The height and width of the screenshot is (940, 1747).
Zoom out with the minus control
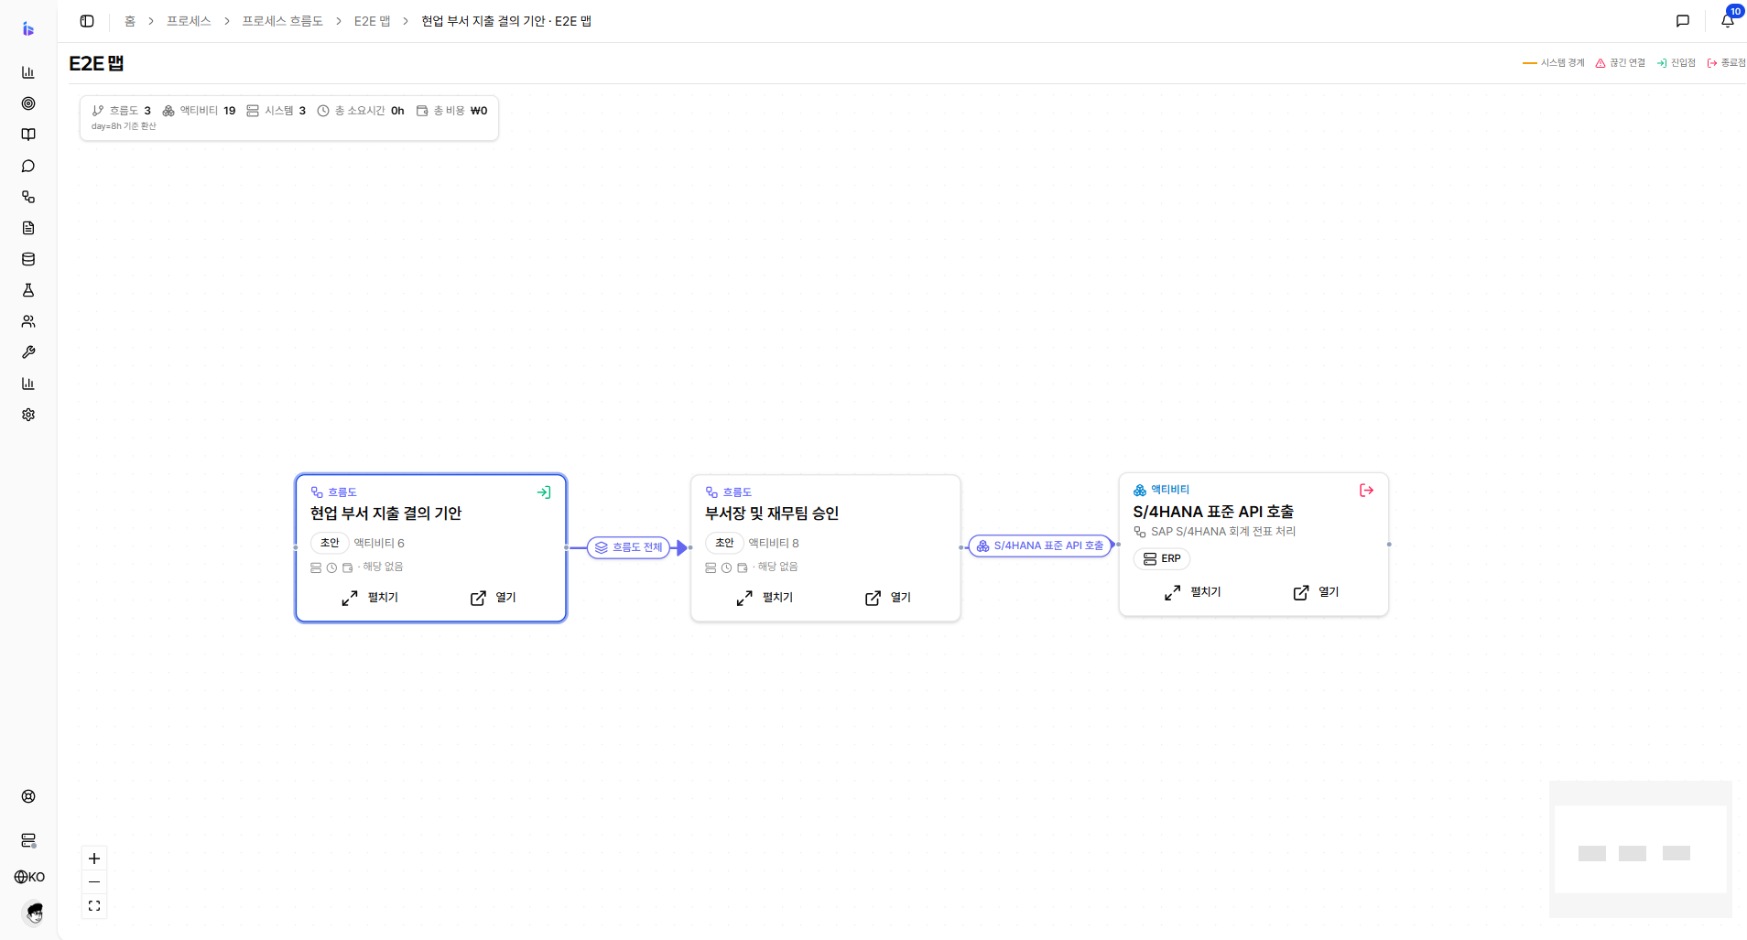(x=94, y=882)
